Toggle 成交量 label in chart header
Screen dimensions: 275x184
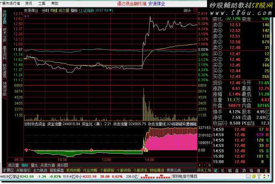click(x=64, y=10)
